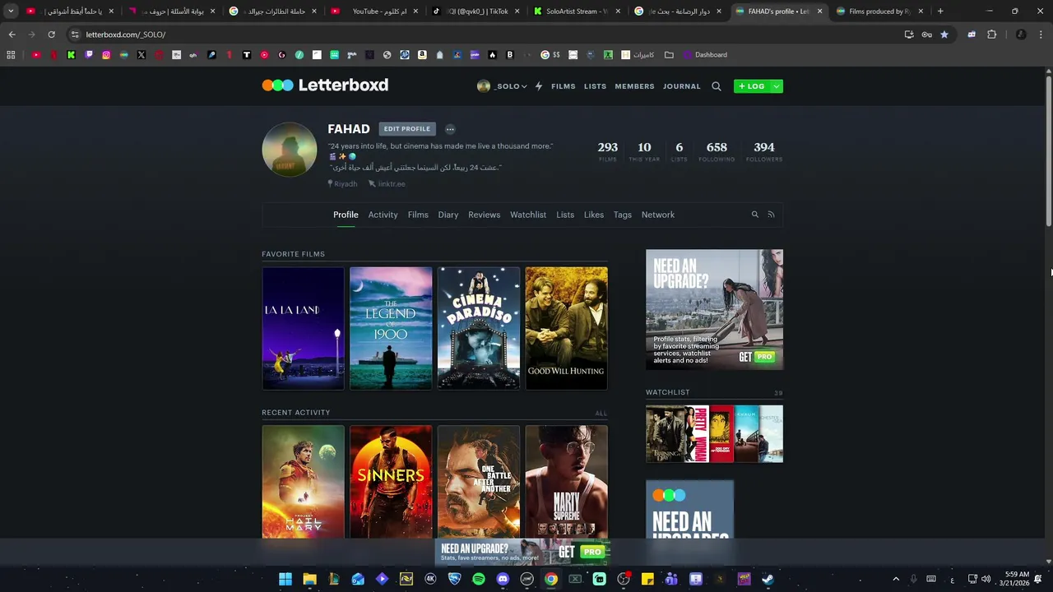View site information icon in address bar

click(75, 35)
